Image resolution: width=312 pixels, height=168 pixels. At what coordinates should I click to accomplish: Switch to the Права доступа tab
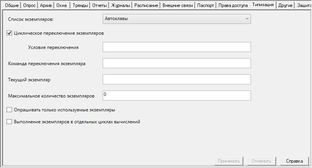point(233,5)
